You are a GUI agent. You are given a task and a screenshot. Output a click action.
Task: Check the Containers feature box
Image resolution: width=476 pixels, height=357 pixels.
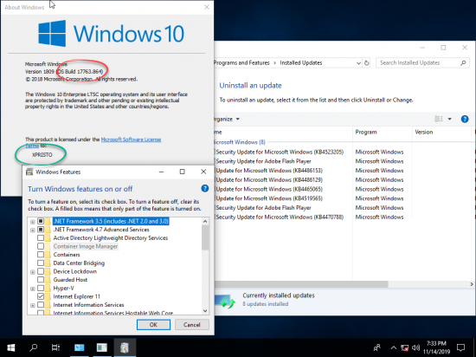coord(41,255)
